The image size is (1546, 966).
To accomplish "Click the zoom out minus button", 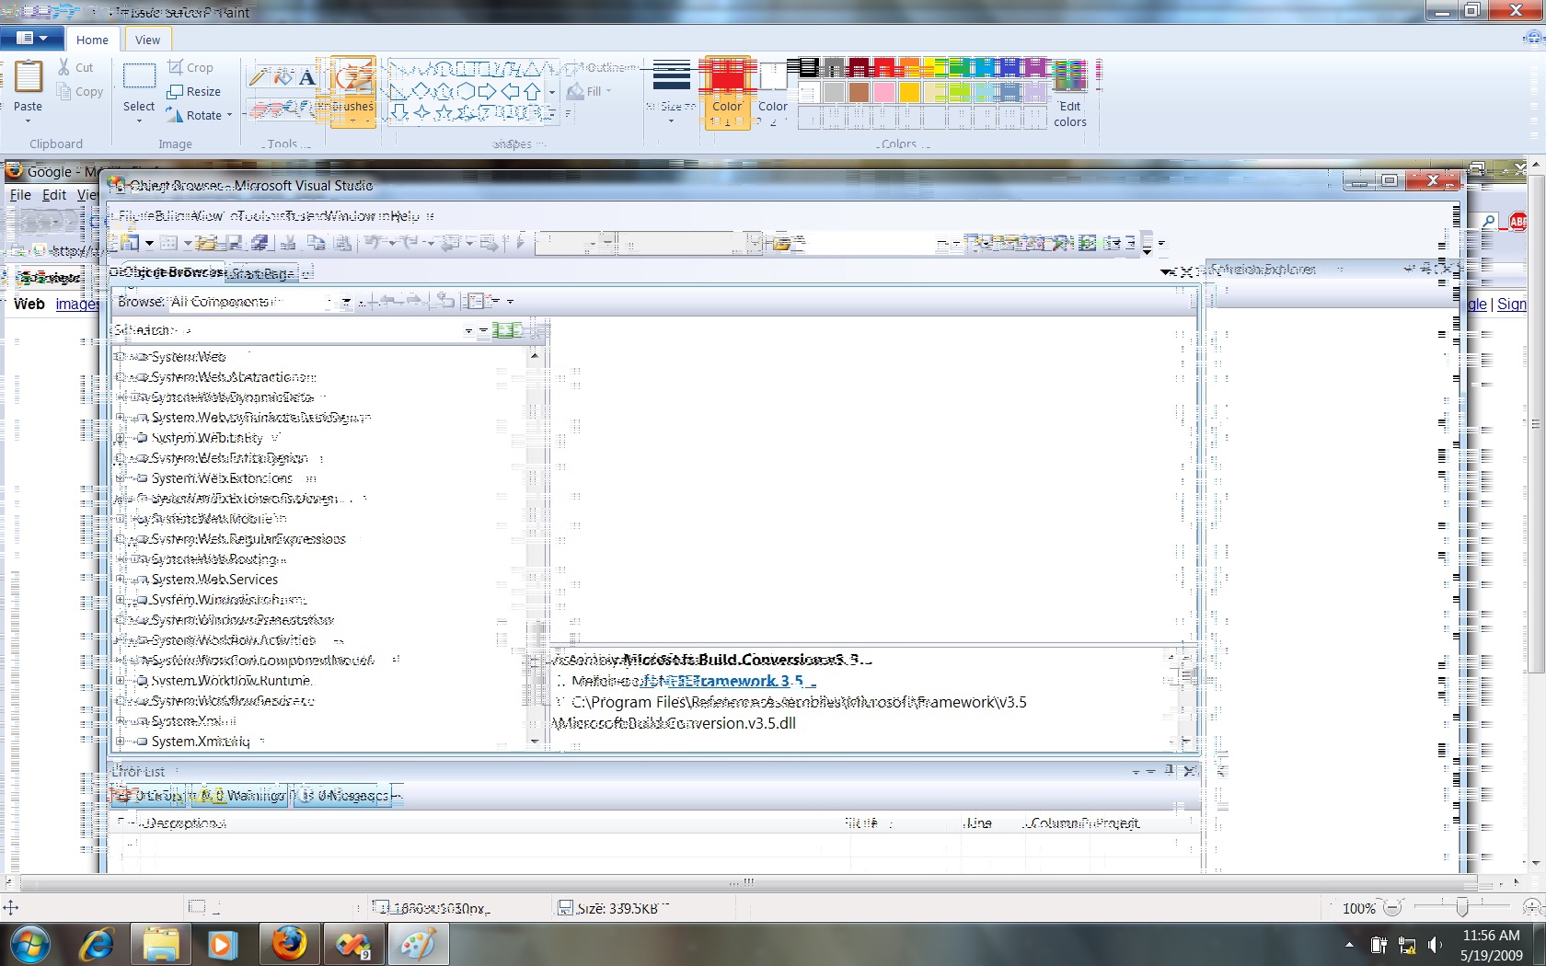I will click(x=1393, y=908).
